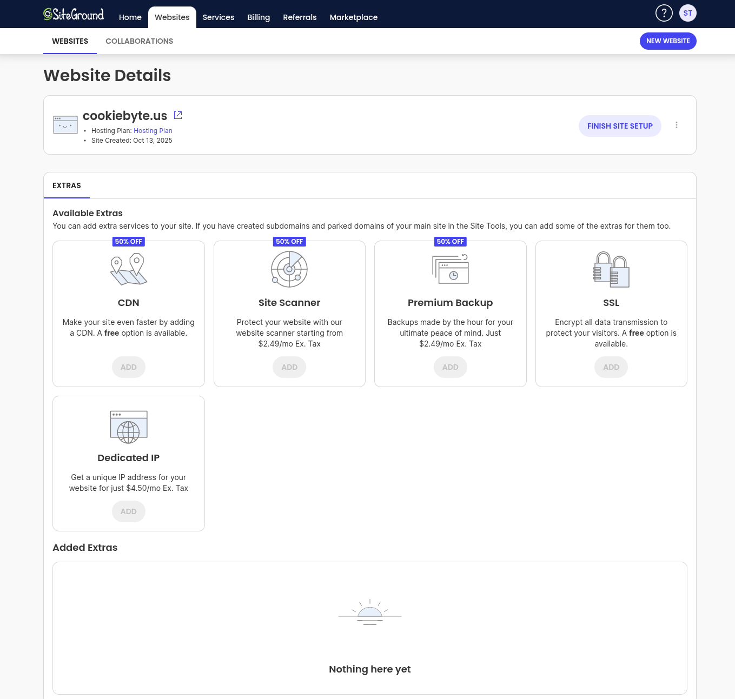Click the CDN map pins icon
The width and height of the screenshot is (735, 699).
pyautogui.click(x=129, y=269)
